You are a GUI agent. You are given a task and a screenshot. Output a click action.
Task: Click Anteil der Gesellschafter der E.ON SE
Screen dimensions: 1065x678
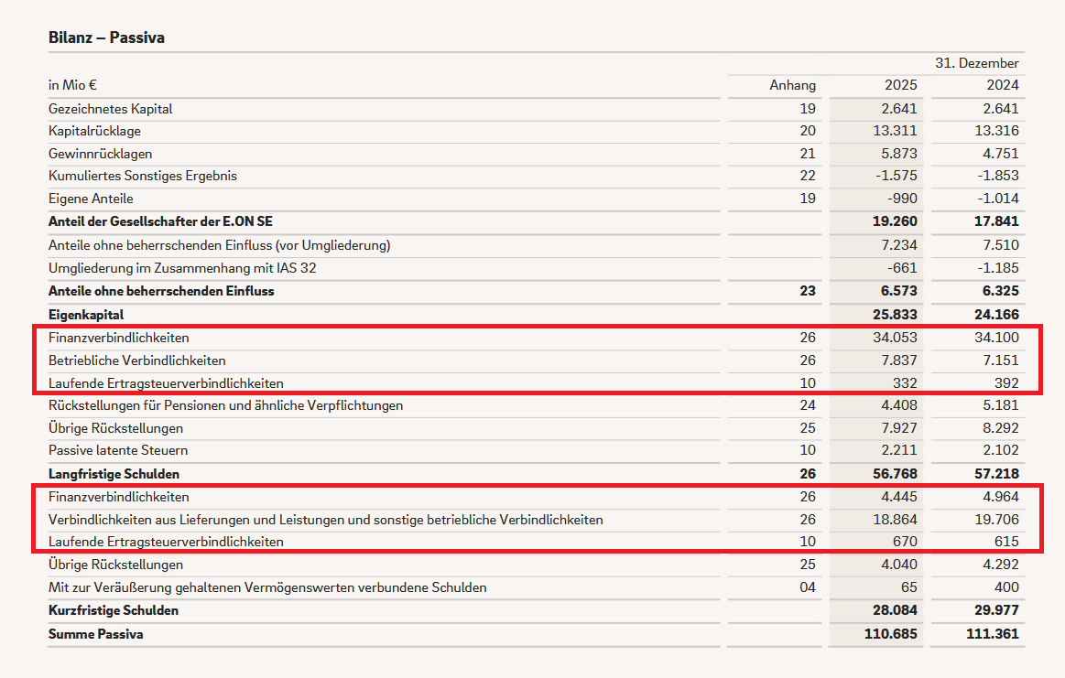(x=160, y=221)
